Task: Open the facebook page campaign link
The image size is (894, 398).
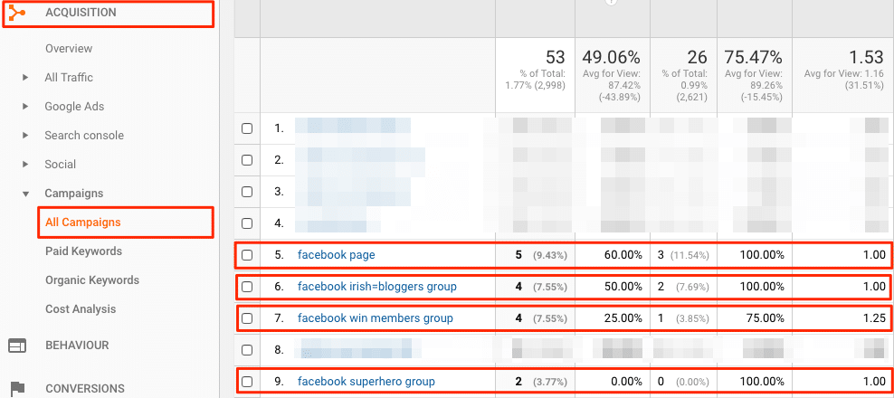Action: coord(337,256)
